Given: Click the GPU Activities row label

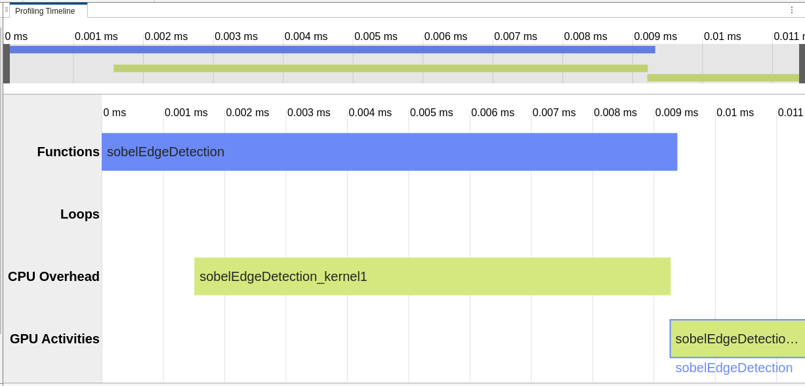Looking at the screenshot, I should 54,339.
